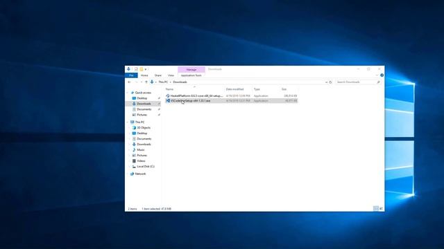The width and height of the screenshot is (444, 249).
Task: Click the Downloads arrow icon in the address bar
Action: (152, 82)
